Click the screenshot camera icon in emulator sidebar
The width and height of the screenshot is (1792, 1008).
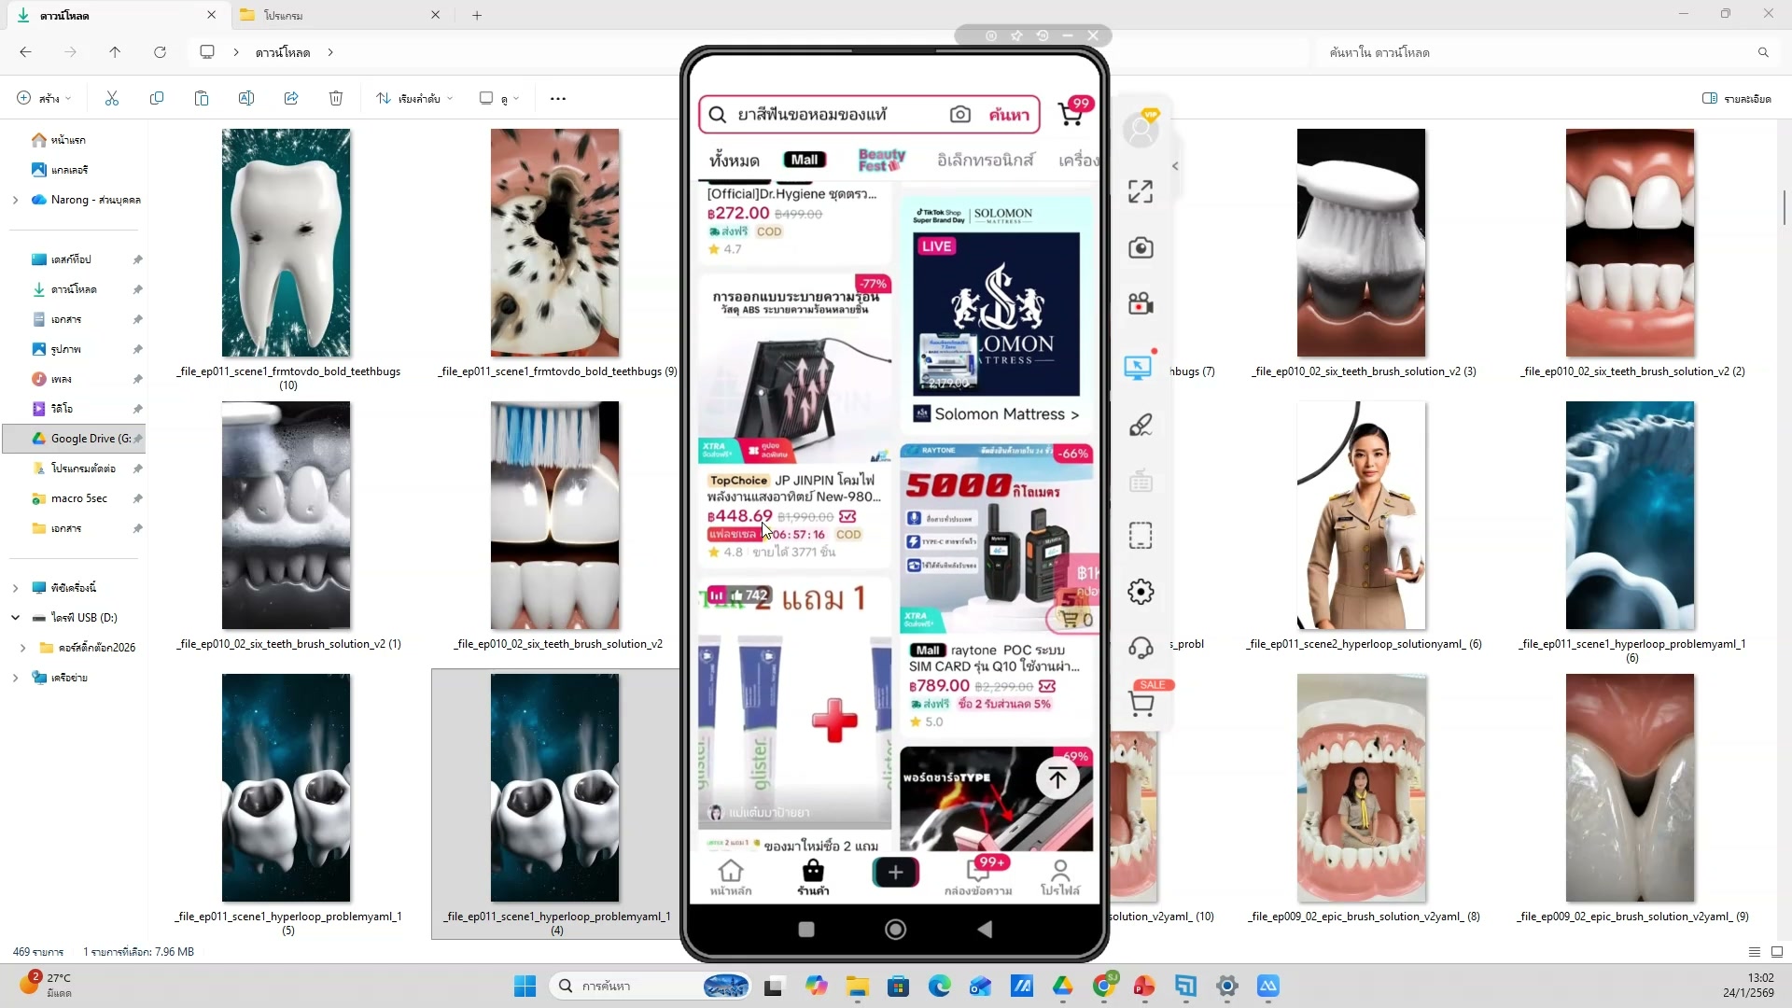pyautogui.click(x=1141, y=247)
